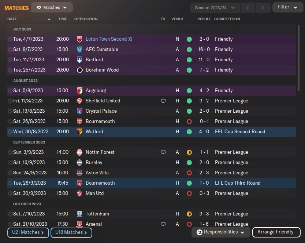Open U21 Matches
This screenshot has width=305, height=243.
pyautogui.click(x=28, y=232)
